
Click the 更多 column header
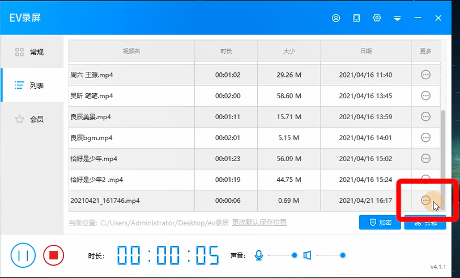coord(425,51)
